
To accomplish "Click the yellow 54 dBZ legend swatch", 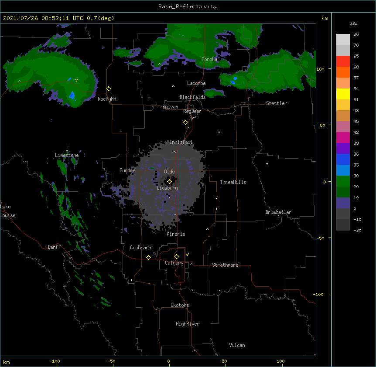I will coord(343,94).
